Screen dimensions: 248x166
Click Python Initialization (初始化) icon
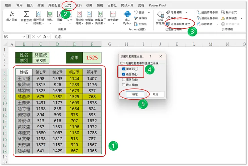tap(136, 24)
